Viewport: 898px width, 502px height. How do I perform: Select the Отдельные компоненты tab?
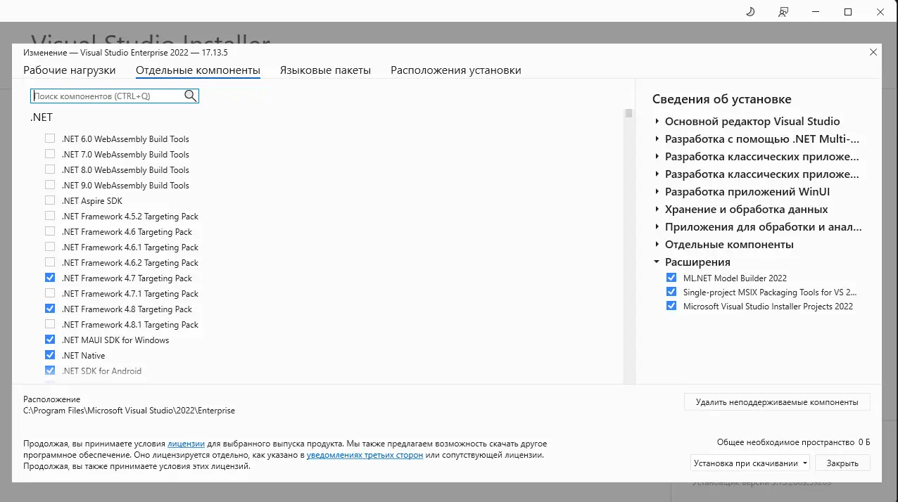point(198,70)
